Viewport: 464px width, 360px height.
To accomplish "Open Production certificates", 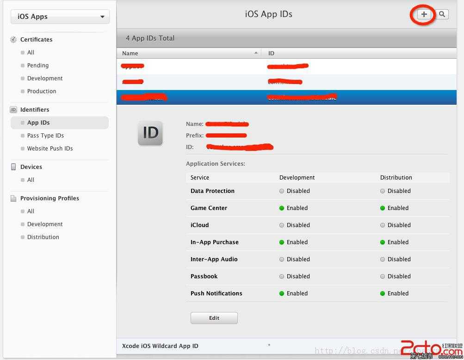I will pyautogui.click(x=42, y=91).
